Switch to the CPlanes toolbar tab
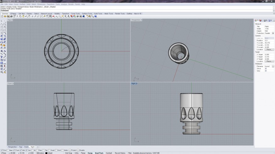 point(13,14)
